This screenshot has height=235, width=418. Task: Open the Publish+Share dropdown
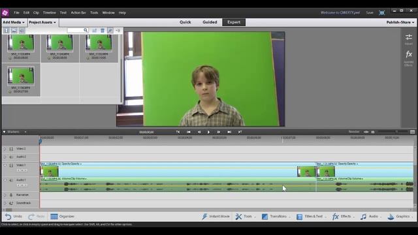400,22
